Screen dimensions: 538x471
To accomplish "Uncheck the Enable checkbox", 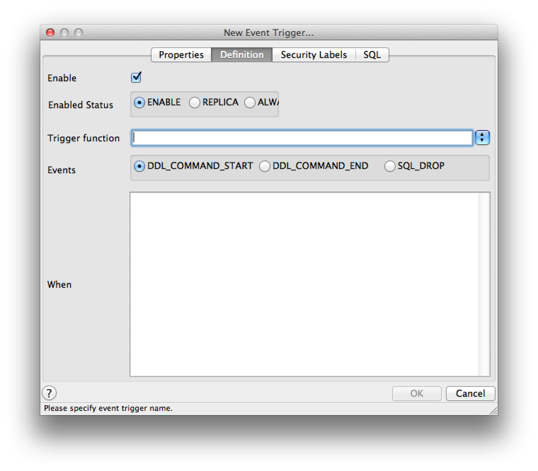I will point(136,77).
